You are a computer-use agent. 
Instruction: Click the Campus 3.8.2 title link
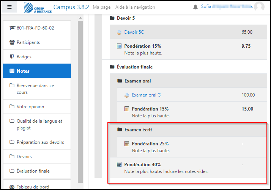point(71,7)
